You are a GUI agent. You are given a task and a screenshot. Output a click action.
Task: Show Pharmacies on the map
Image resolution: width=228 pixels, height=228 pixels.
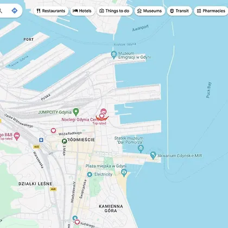(x=211, y=11)
